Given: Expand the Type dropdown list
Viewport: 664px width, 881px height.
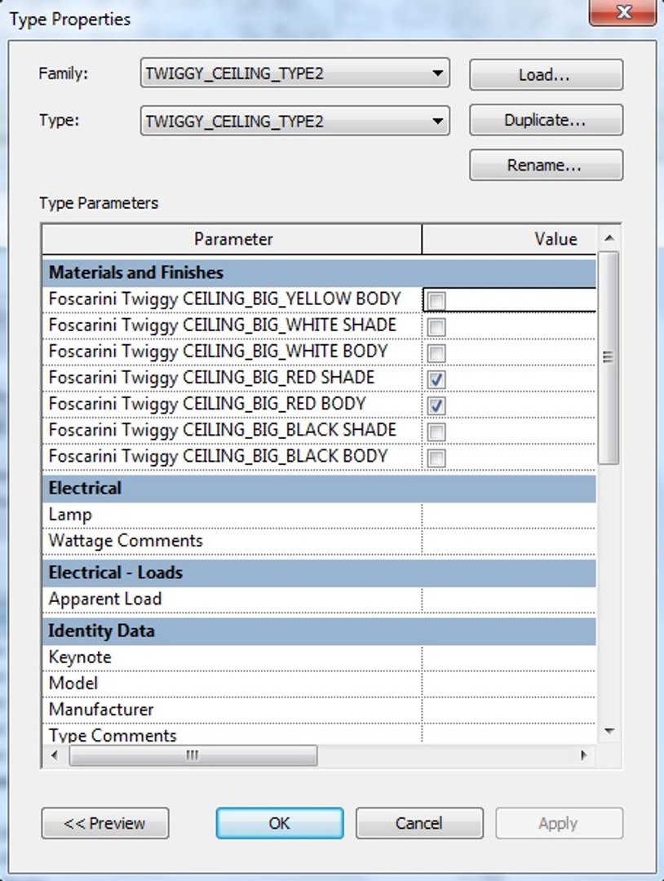Looking at the screenshot, I should tap(439, 122).
